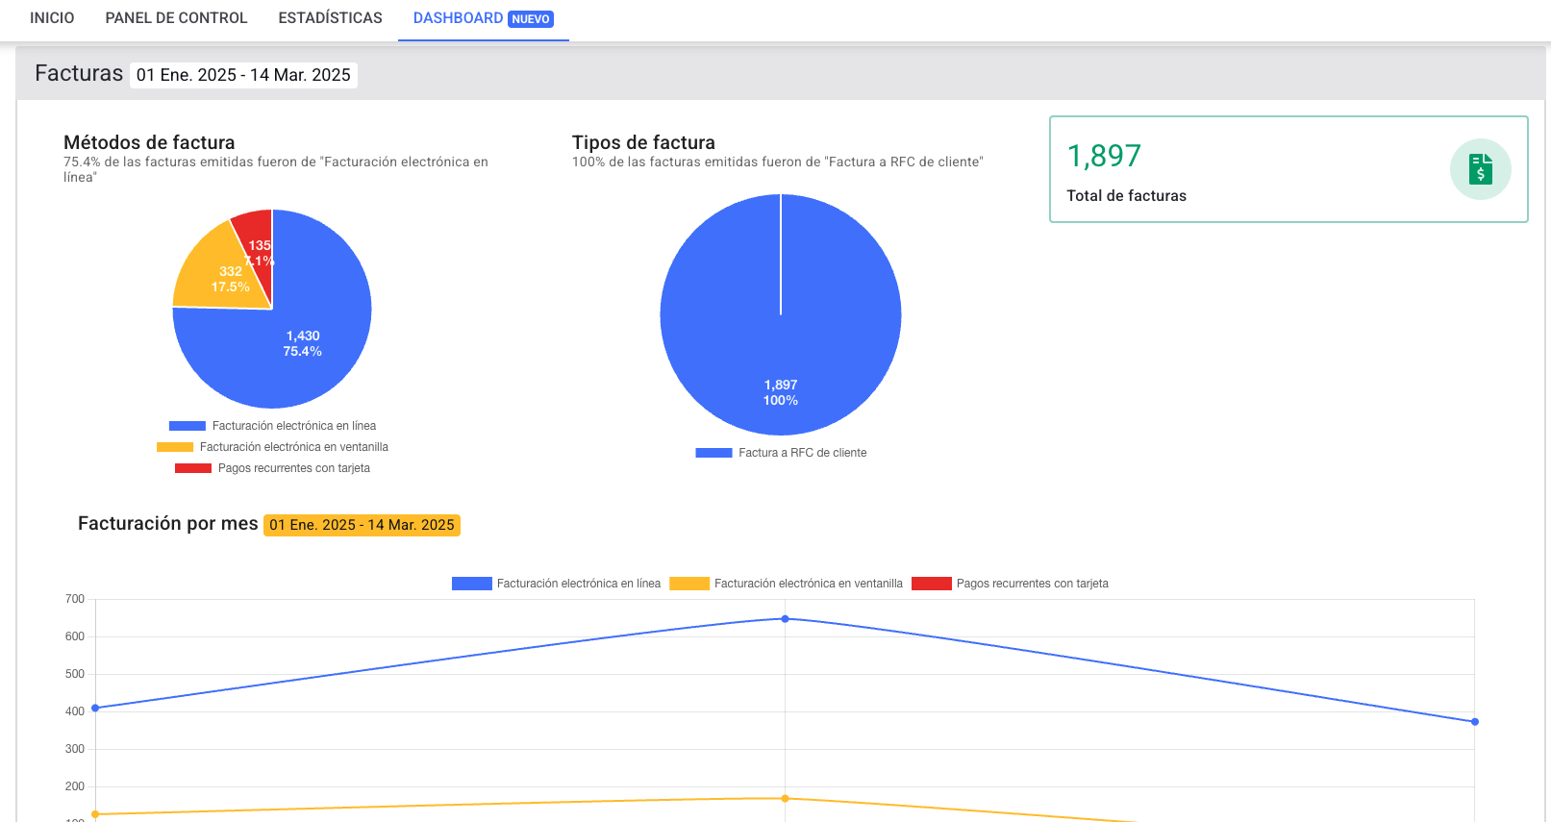
Task: Toggle line chart legend Pagos recurrentes con tarjeta
Action: point(1010,584)
